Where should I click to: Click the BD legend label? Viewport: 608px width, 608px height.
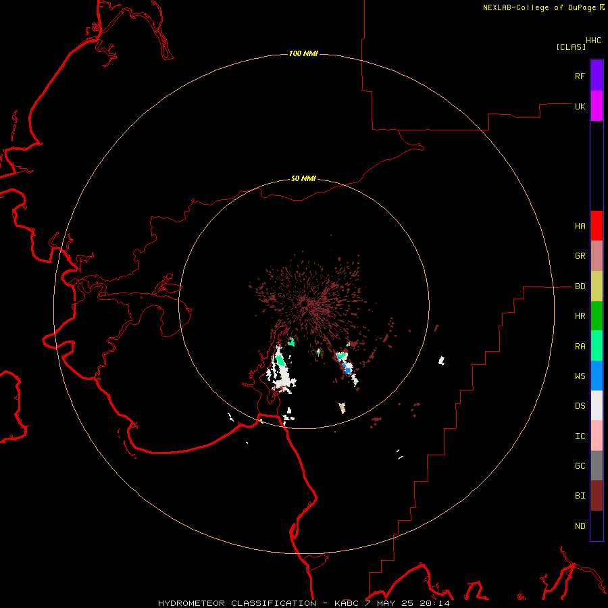580,286
